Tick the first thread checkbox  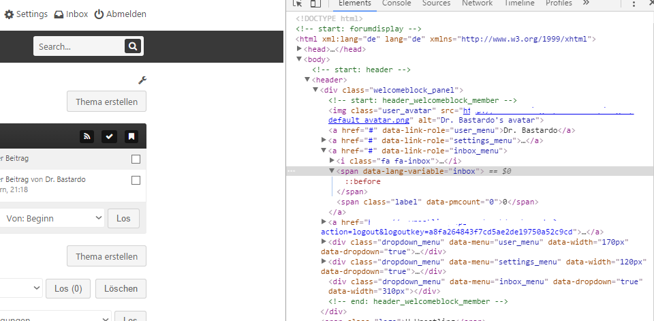click(x=136, y=159)
